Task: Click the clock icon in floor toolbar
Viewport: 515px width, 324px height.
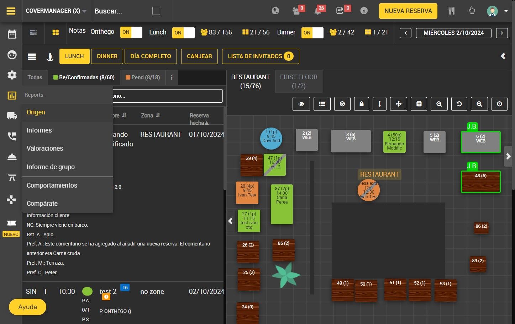Action: tap(499, 104)
